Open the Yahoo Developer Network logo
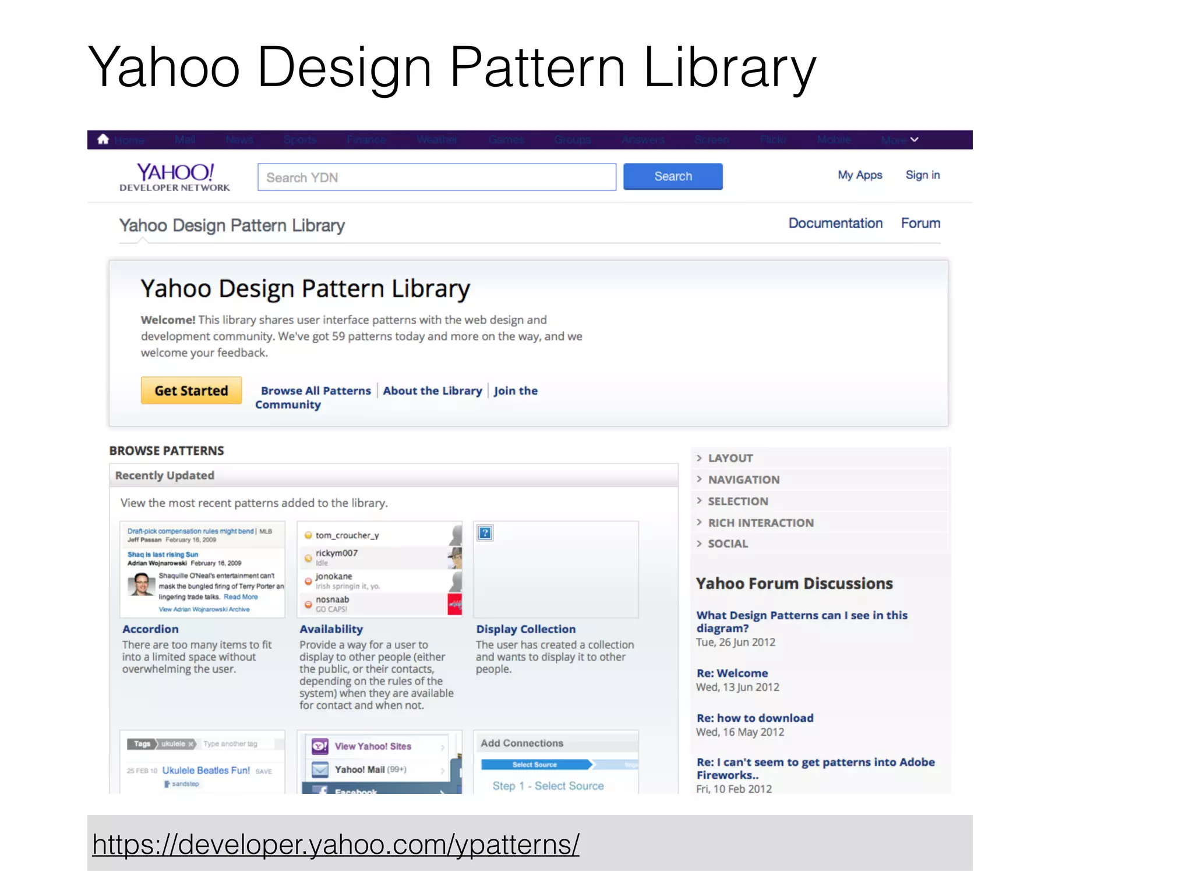 tap(175, 177)
